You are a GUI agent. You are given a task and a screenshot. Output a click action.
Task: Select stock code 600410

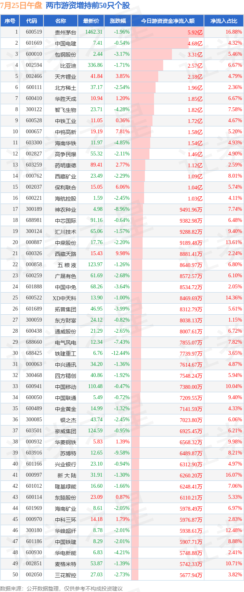point(34,99)
